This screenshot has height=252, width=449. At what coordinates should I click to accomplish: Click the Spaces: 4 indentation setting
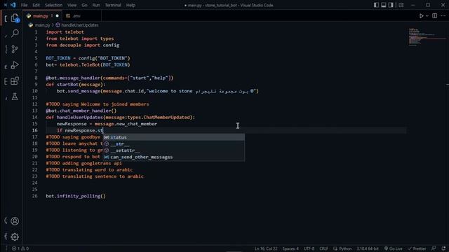[x=290, y=248]
